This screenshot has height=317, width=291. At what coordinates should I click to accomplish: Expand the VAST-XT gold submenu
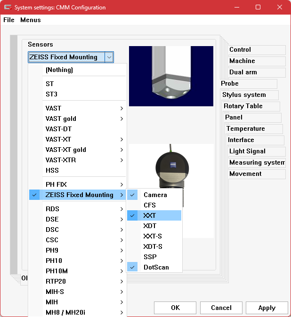coord(78,150)
